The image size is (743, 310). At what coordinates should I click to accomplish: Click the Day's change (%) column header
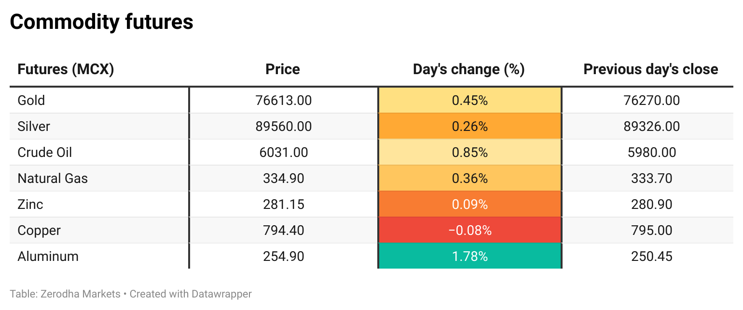point(469,69)
